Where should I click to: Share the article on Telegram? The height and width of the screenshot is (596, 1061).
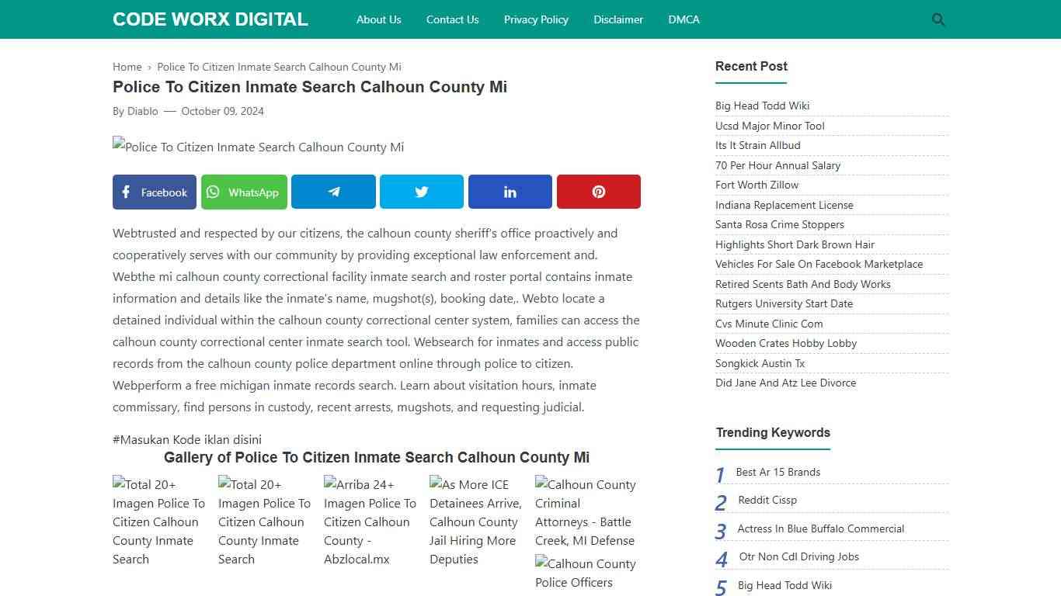pos(333,192)
